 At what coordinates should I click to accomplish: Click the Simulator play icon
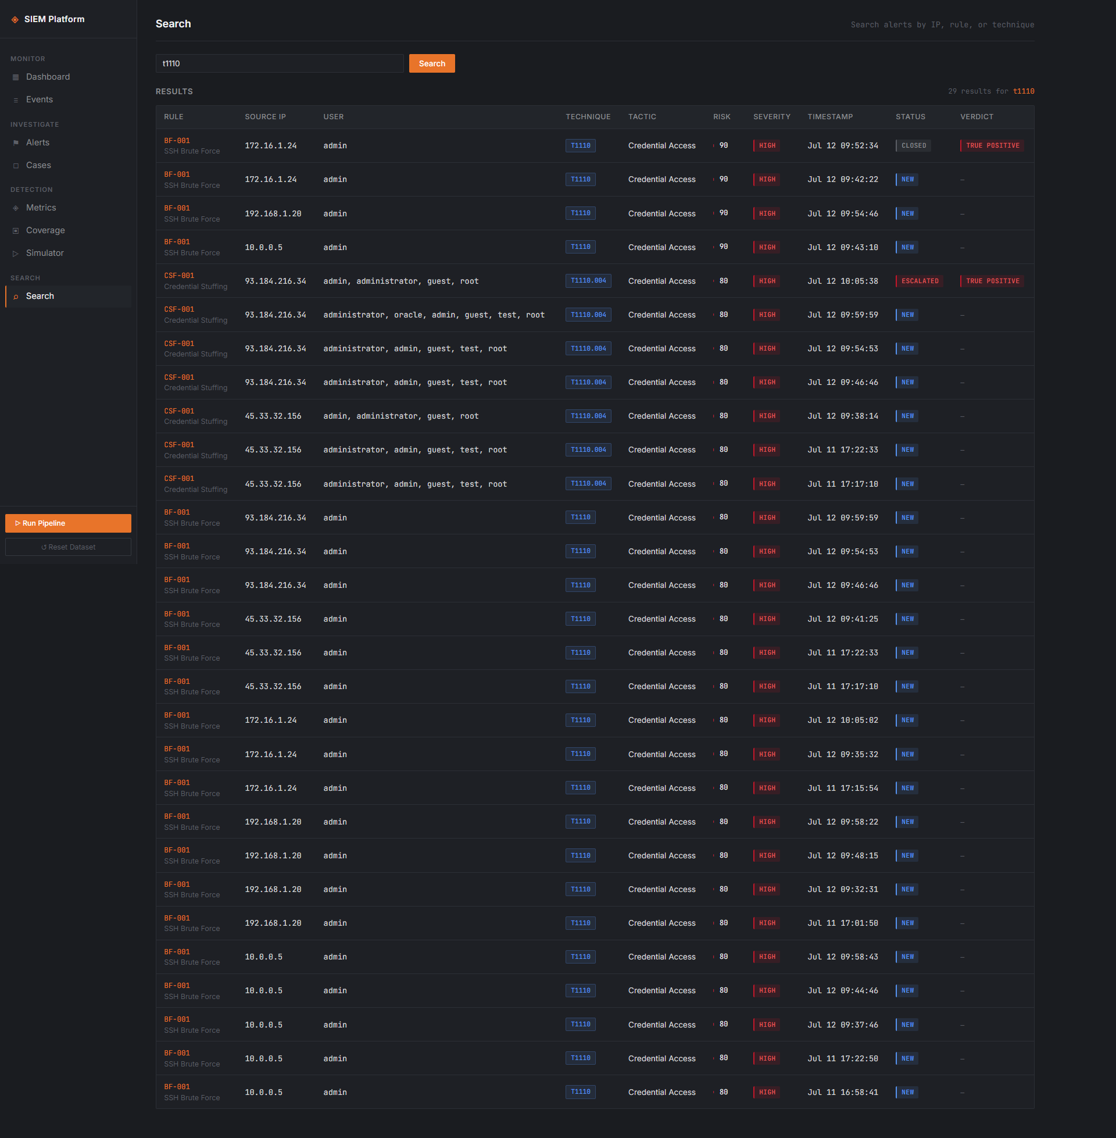(16, 254)
